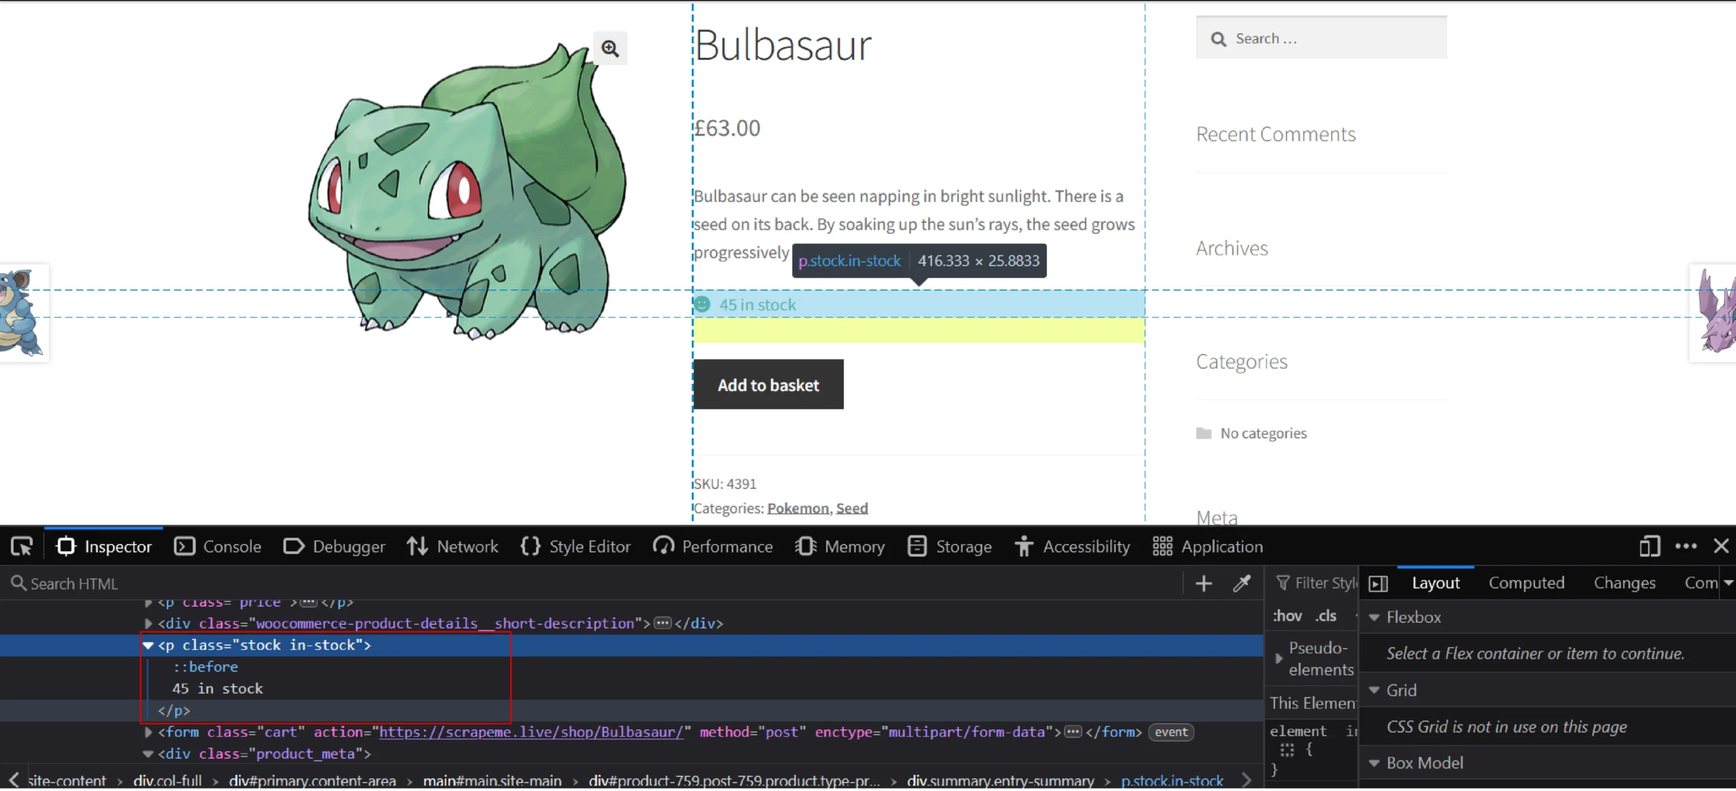This screenshot has width=1736, height=791.
Task: Create a new node with plus icon
Action: pyautogui.click(x=1204, y=584)
